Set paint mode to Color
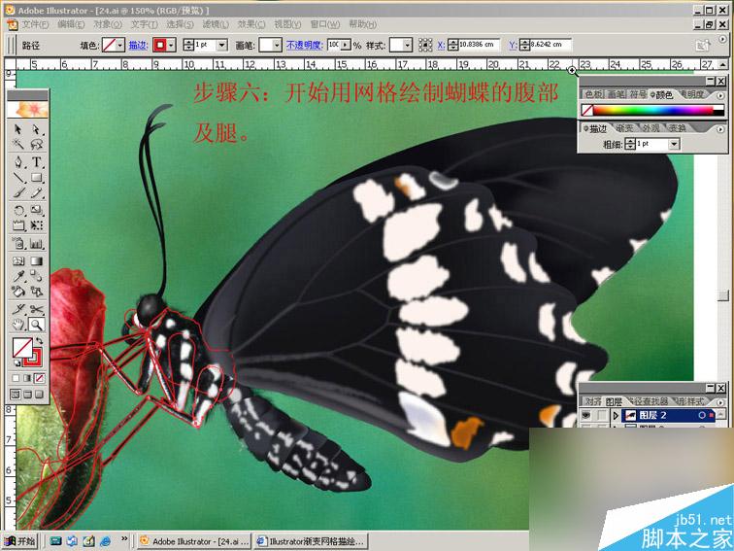The width and height of the screenshot is (734, 551). [17, 378]
